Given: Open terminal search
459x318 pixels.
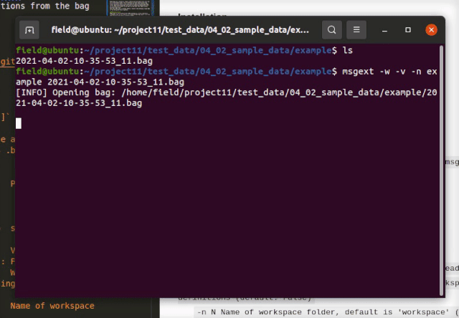Looking at the screenshot, I should click(331, 30).
